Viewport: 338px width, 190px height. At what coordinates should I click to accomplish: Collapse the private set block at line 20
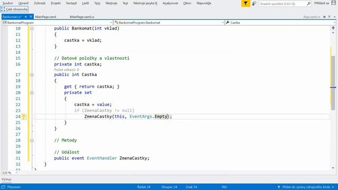click(32, 93)
